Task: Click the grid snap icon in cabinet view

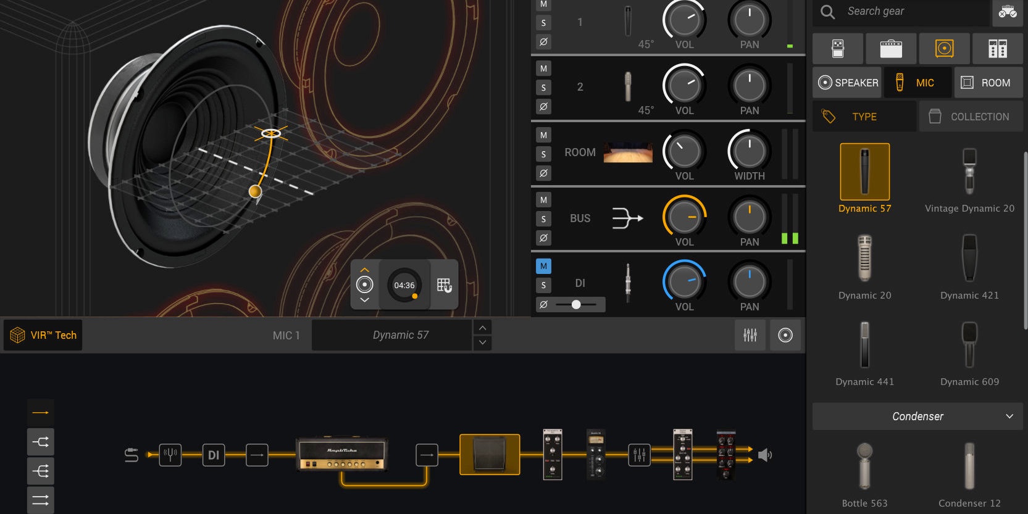Action: point(444,285)
